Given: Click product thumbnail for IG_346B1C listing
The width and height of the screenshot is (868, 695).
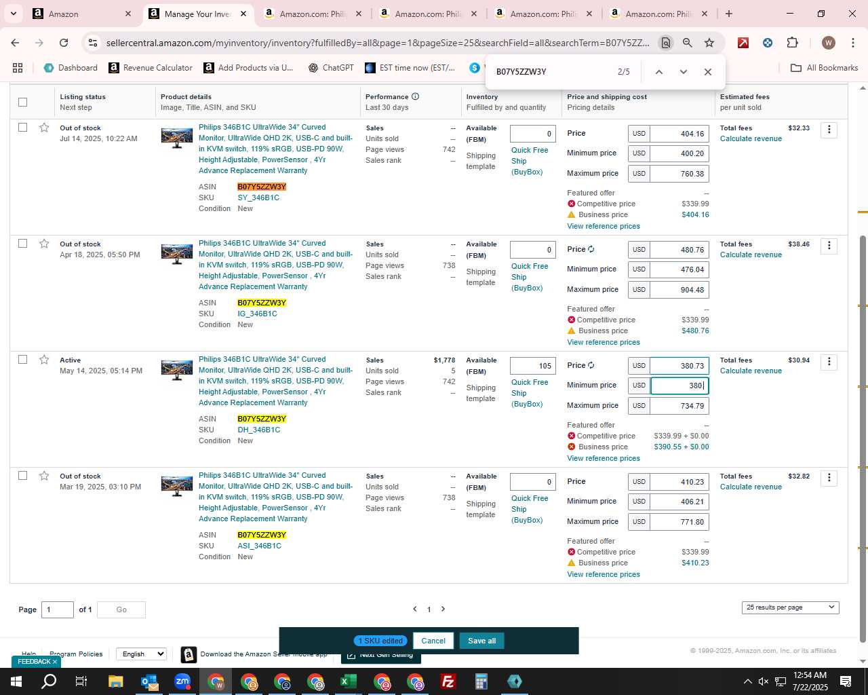Looking at the screenshot, I should pos(176,254).
